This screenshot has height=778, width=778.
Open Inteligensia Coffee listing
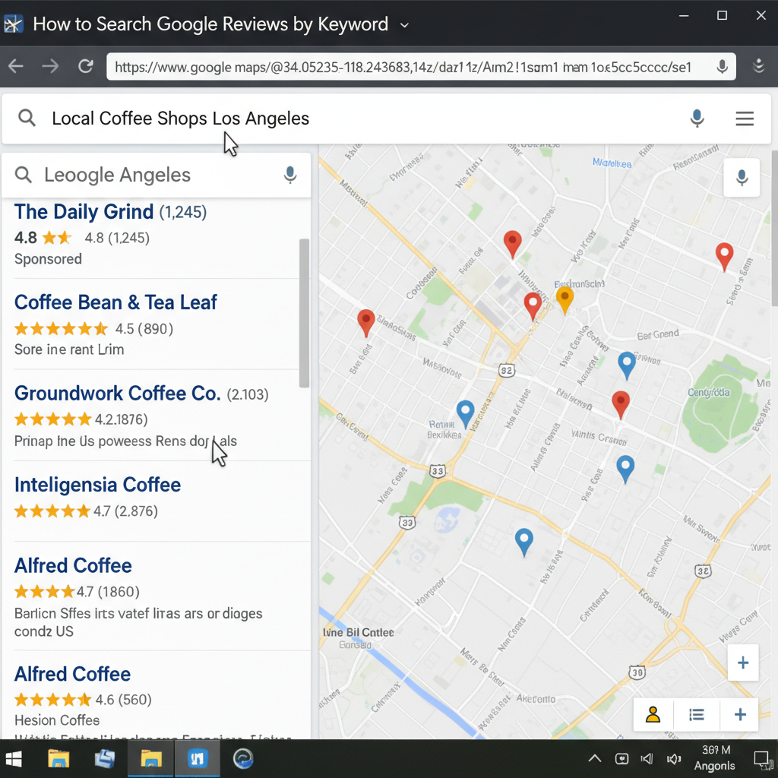(97, 485)
